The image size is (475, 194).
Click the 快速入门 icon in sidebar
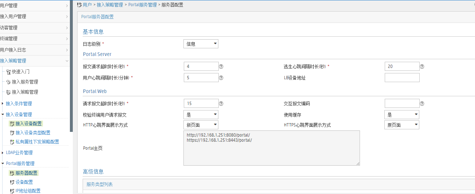coord(8,72)
